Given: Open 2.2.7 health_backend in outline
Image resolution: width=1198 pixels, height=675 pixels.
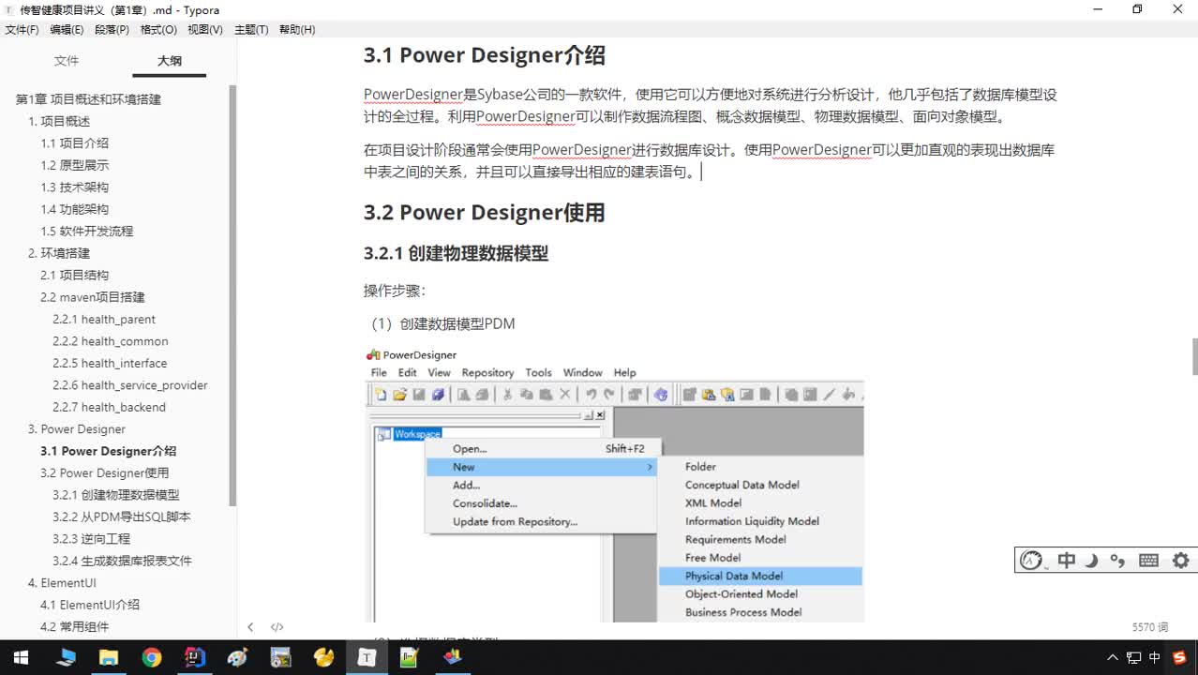Looking at the screenshot, I should 109,408.
